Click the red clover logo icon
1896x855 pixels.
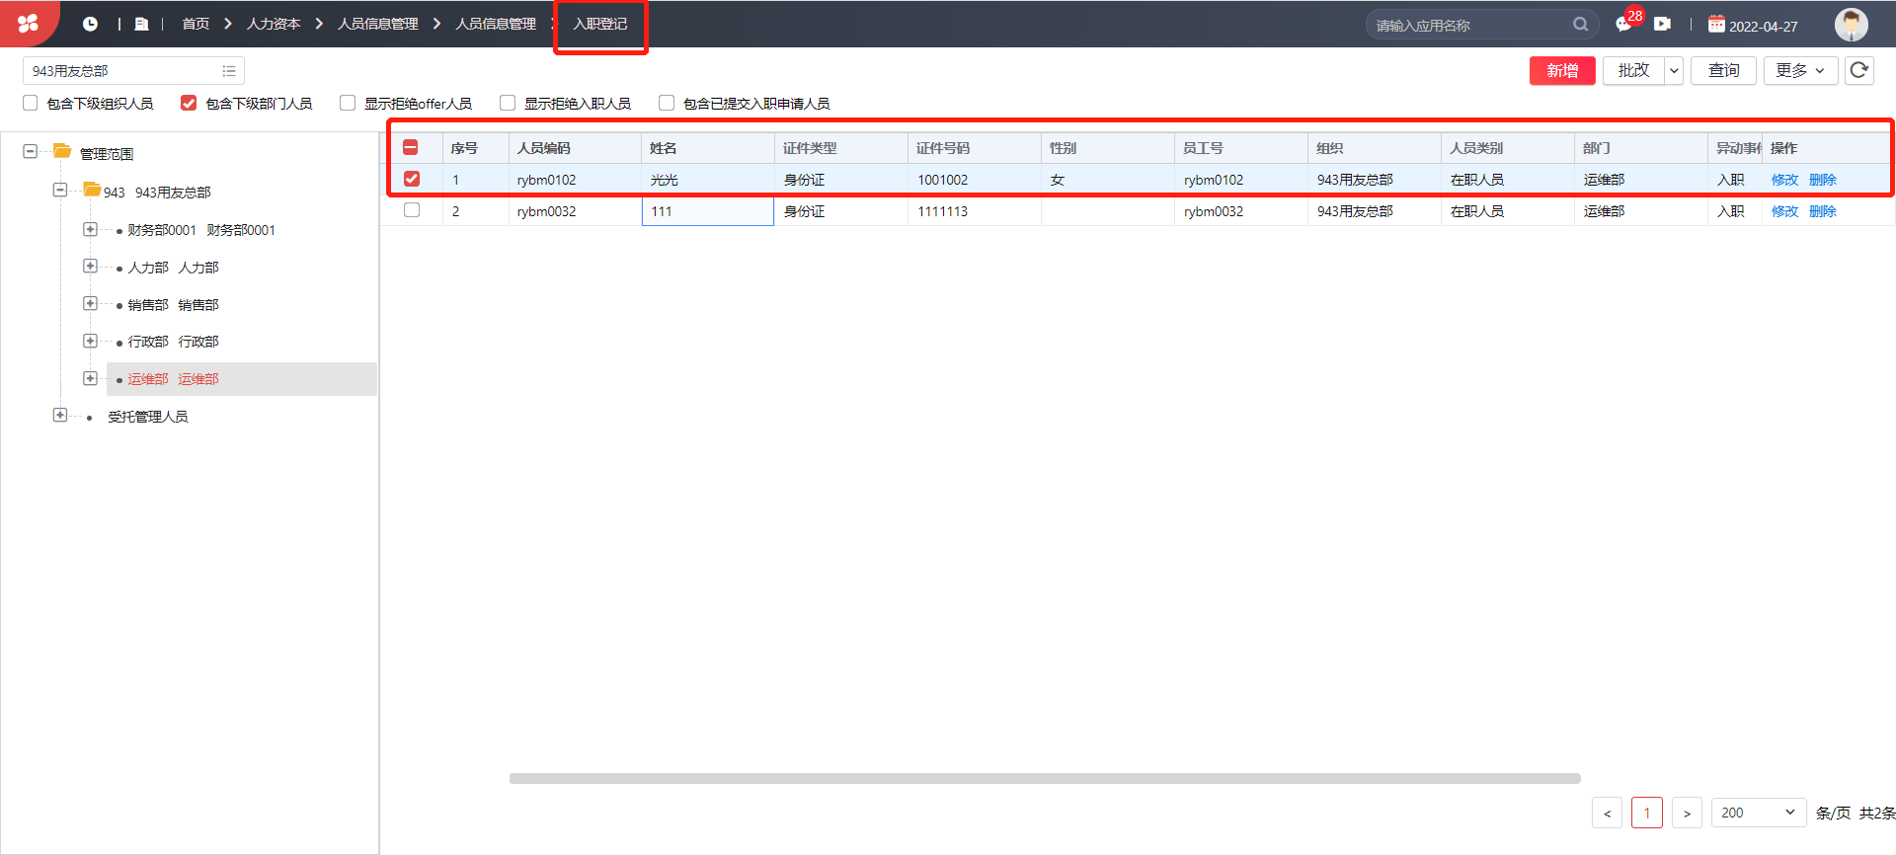(28, 23)
